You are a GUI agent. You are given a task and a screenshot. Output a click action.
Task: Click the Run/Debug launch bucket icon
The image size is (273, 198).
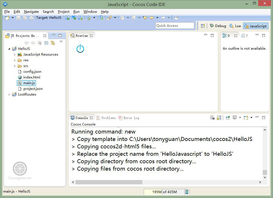[x=89, y=18]
